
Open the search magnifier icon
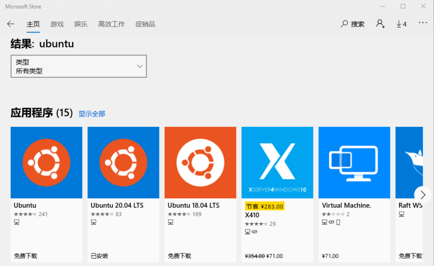(345, 24)
